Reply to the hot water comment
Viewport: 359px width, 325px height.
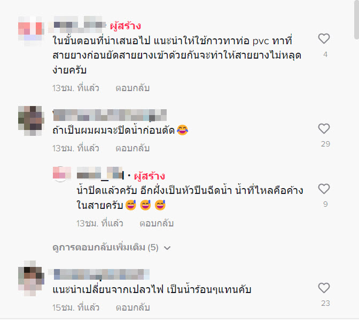click(x=133, y=307)
